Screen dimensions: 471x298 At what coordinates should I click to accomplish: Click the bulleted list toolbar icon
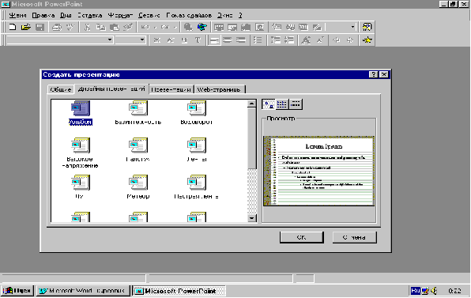coord(258,40)
